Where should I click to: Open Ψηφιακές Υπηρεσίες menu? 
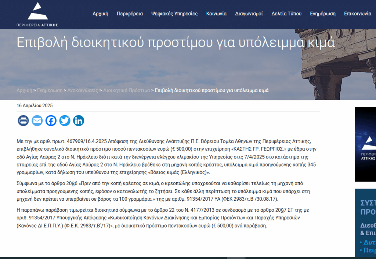[174, 14]
